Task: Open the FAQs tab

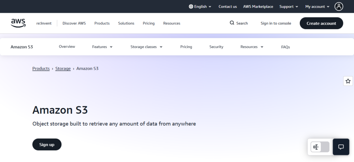Action: point(285,47)
